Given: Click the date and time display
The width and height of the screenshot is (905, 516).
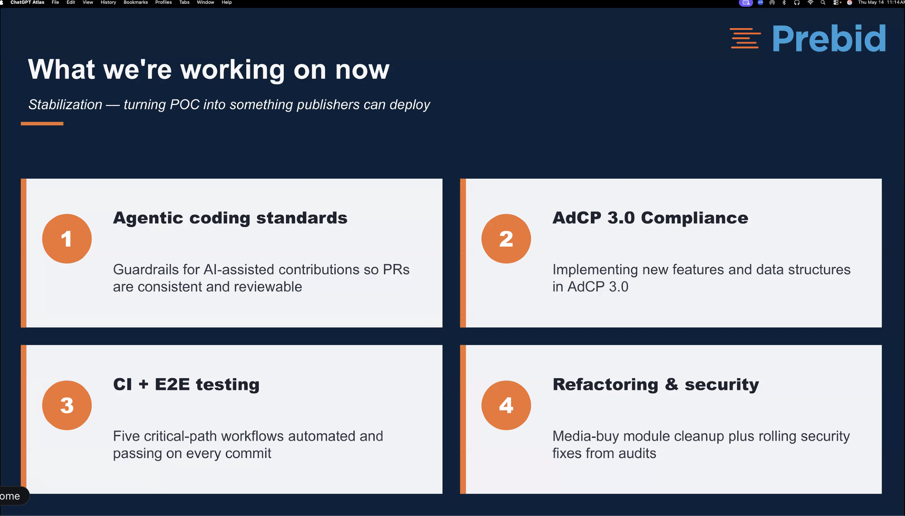Looking at the screenshot, I should tap(881, 3).
